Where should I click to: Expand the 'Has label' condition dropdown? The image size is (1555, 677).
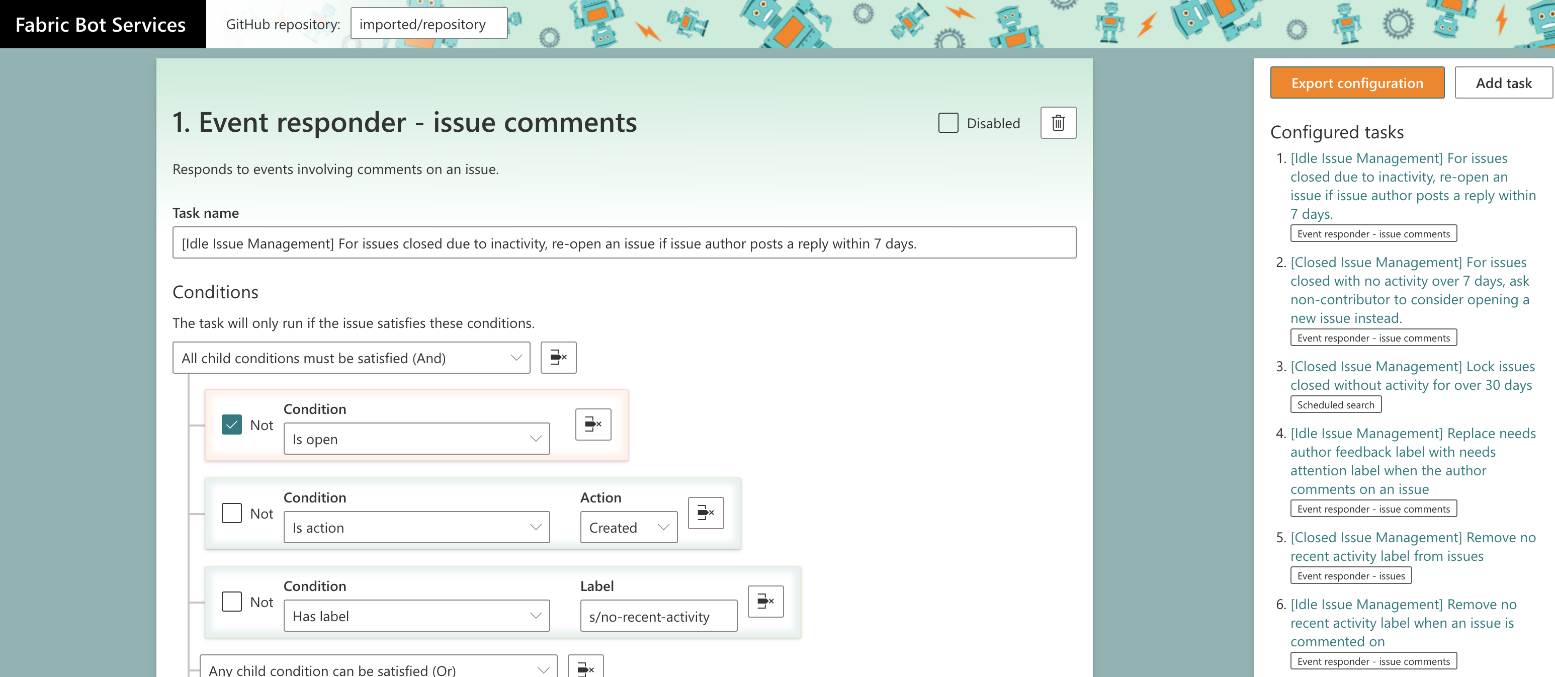click(416, 616)
